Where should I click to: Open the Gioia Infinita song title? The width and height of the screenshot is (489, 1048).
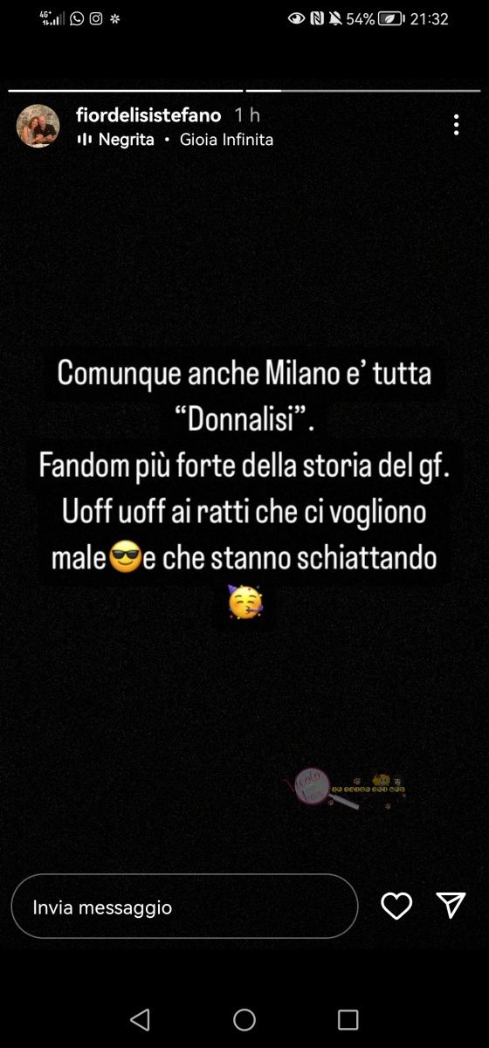pos(226,140)
